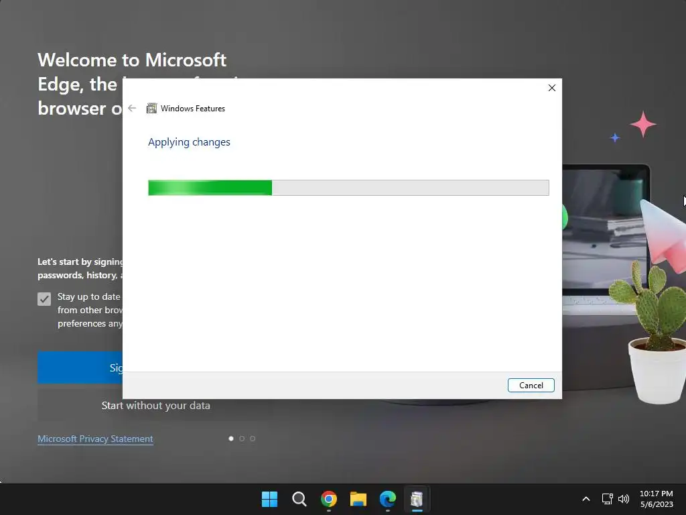Click the Applying changes heading
Image resolution: width=686 pixels, height=515 pixels.
pyautogui.click(x=189, y=142)
